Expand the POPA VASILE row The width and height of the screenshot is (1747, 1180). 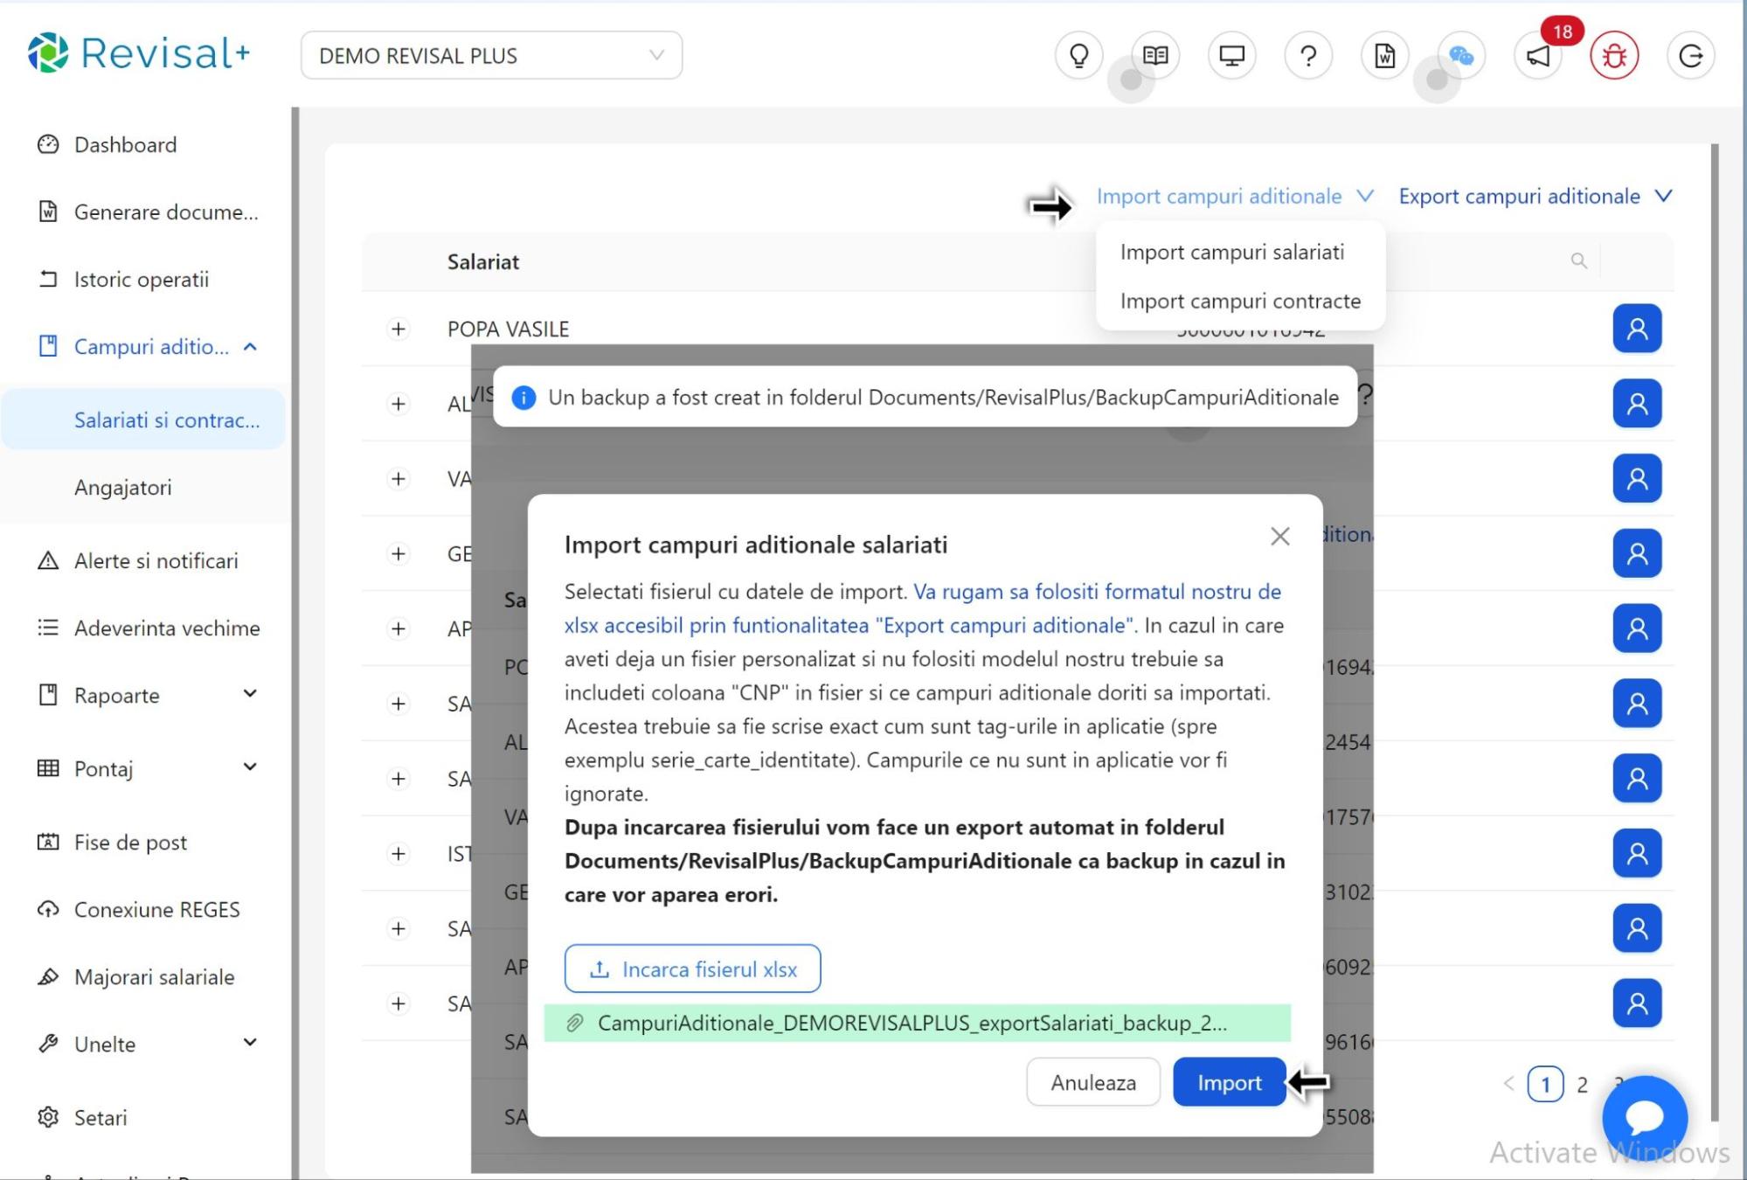pos(399,329)
